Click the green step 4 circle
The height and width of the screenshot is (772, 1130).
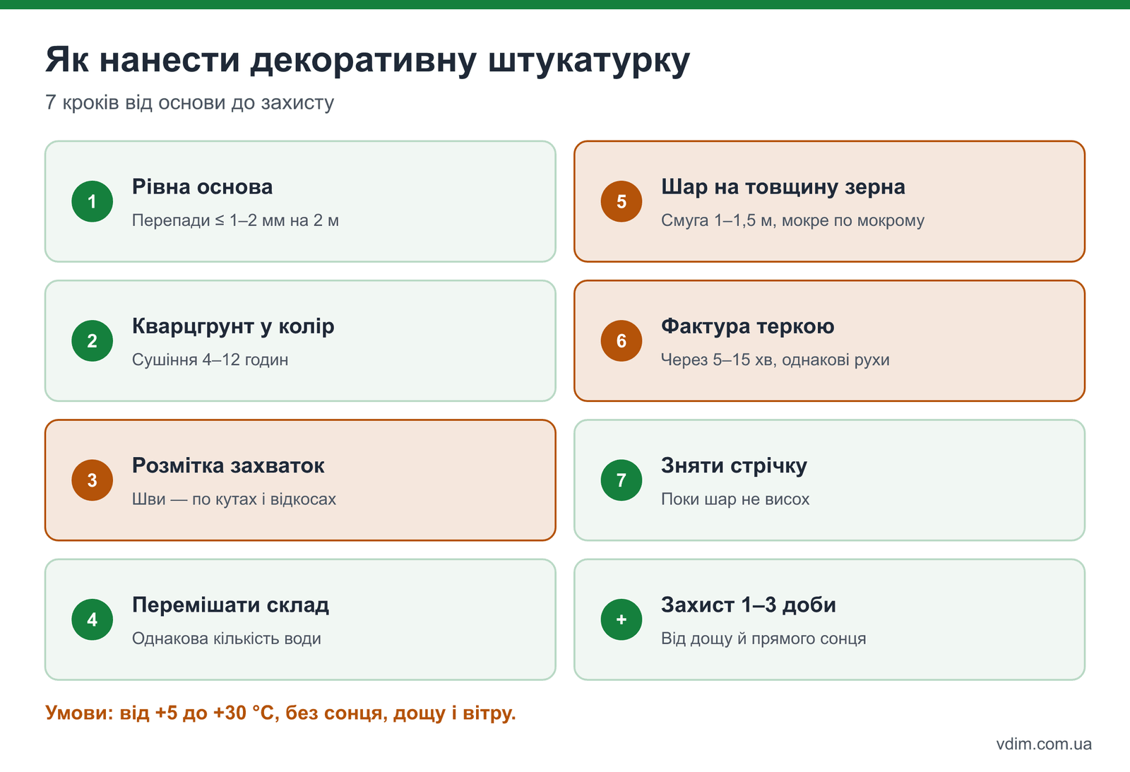click(x=93, y=619)
